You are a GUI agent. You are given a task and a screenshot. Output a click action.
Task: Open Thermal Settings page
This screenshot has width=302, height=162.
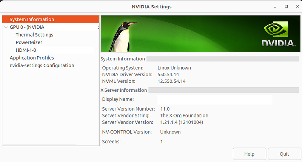pyautogui.click(x=34, y=35)
